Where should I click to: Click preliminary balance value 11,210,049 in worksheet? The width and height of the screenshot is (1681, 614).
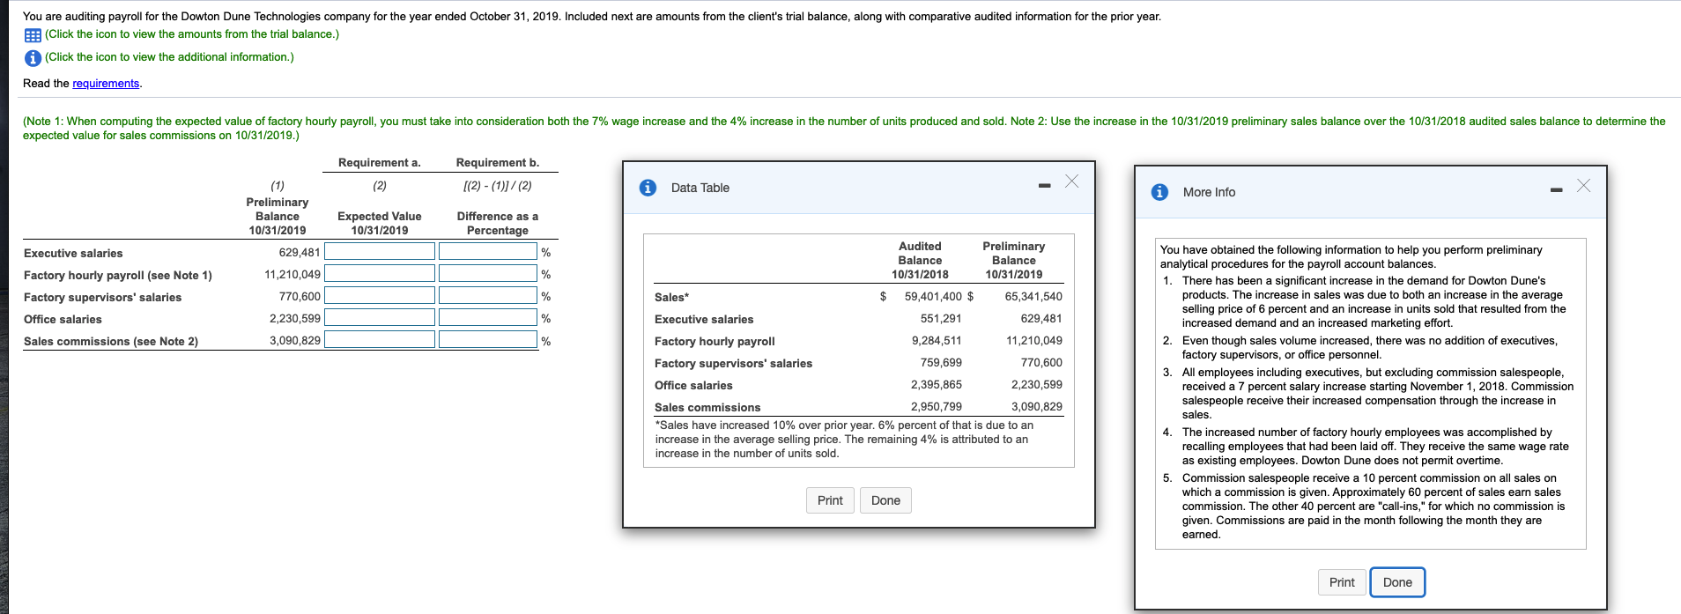click(x=293, y=275)
